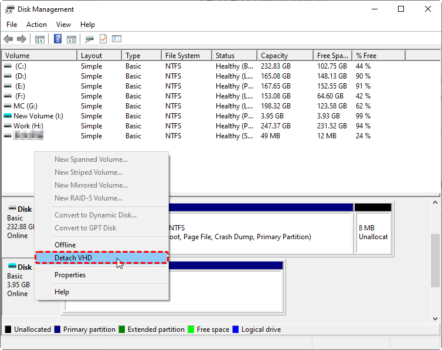This screenshot has width=442, height=350.
Task: Click the blue question mark Help icon
Action: [x=58, y=39]
